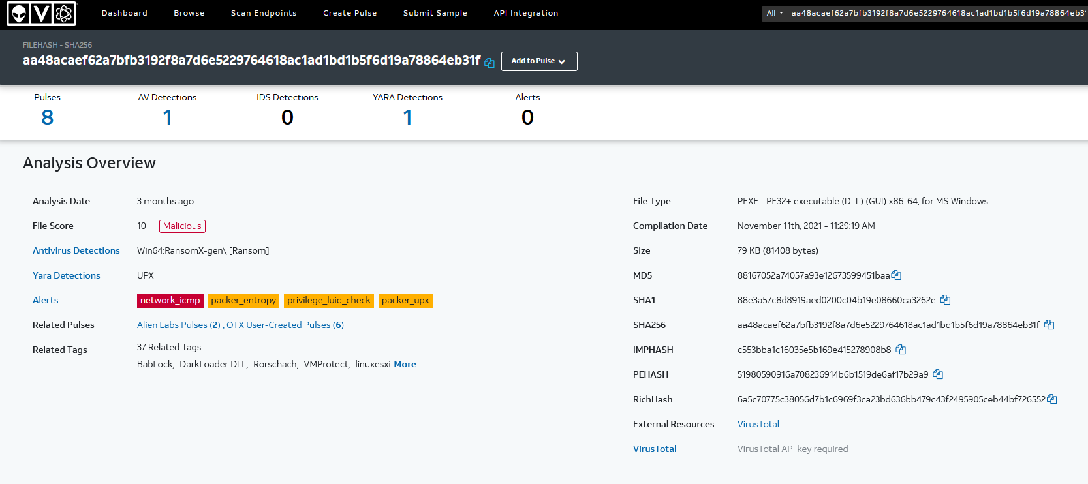This screenshot has width=1088, height=484.
Task: Click the 'Win64:RansomX-gen\ [Ransom]' detection text
Action: coord(203,250)
